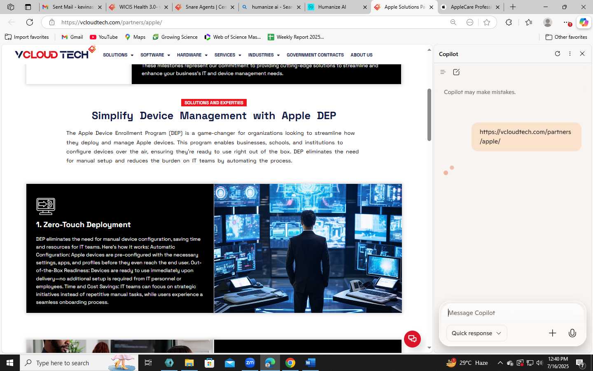Open Task View on the taskbar
This screenshot has width=593, height=371.
(x=148, y=363)
